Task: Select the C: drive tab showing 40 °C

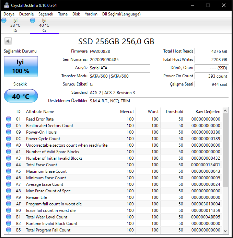Action: 44,25
